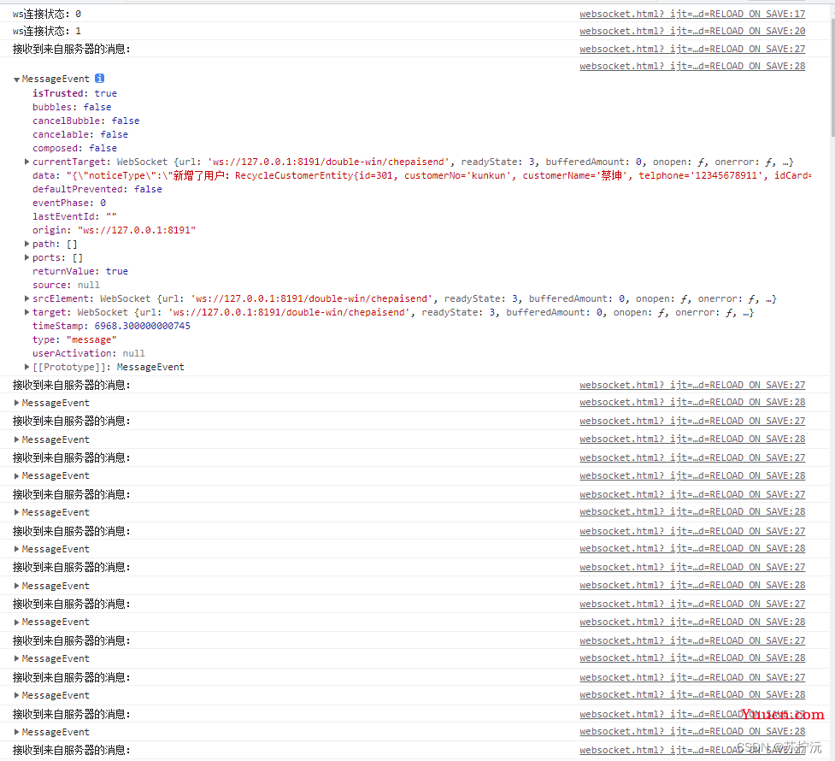Expand the currentTarget WebSocket property

click(26, 162)
